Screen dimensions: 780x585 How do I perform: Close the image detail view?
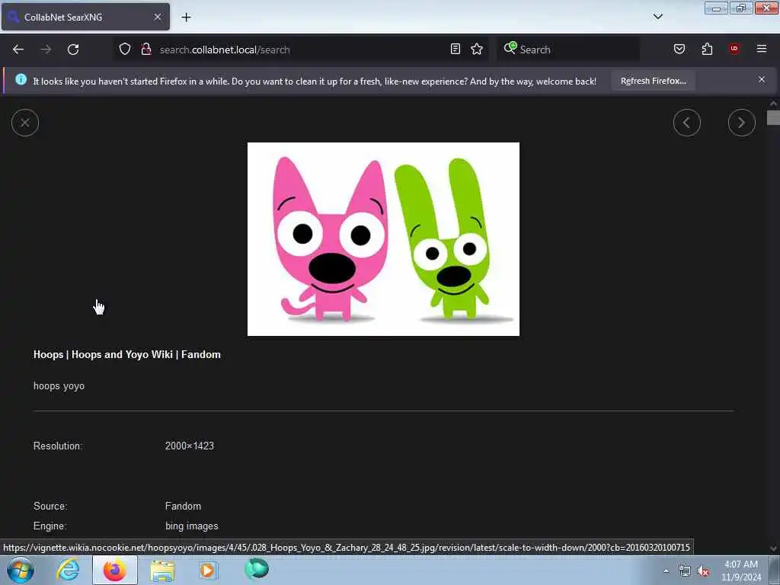pos(25,123)
